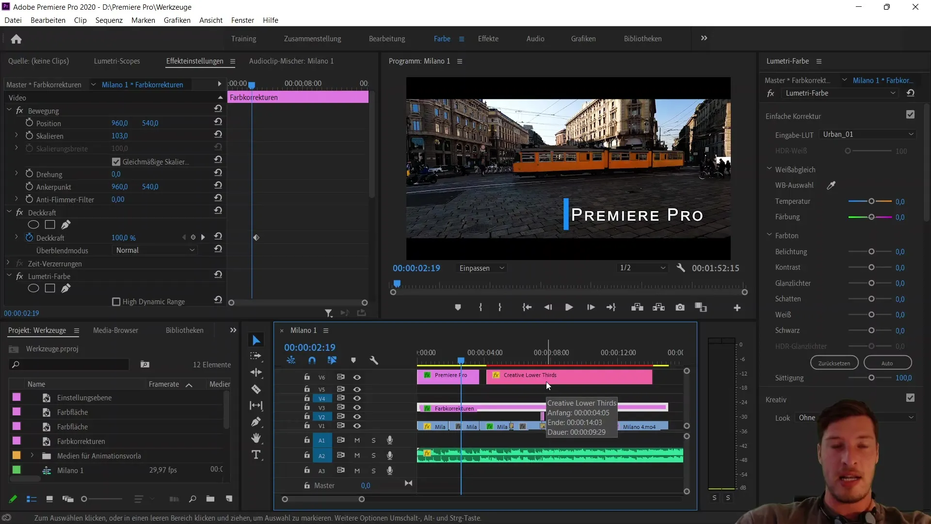
Task: Toggle visibility of V5 track eye icon
Action: pyautogui.click(x=356, y=388)
